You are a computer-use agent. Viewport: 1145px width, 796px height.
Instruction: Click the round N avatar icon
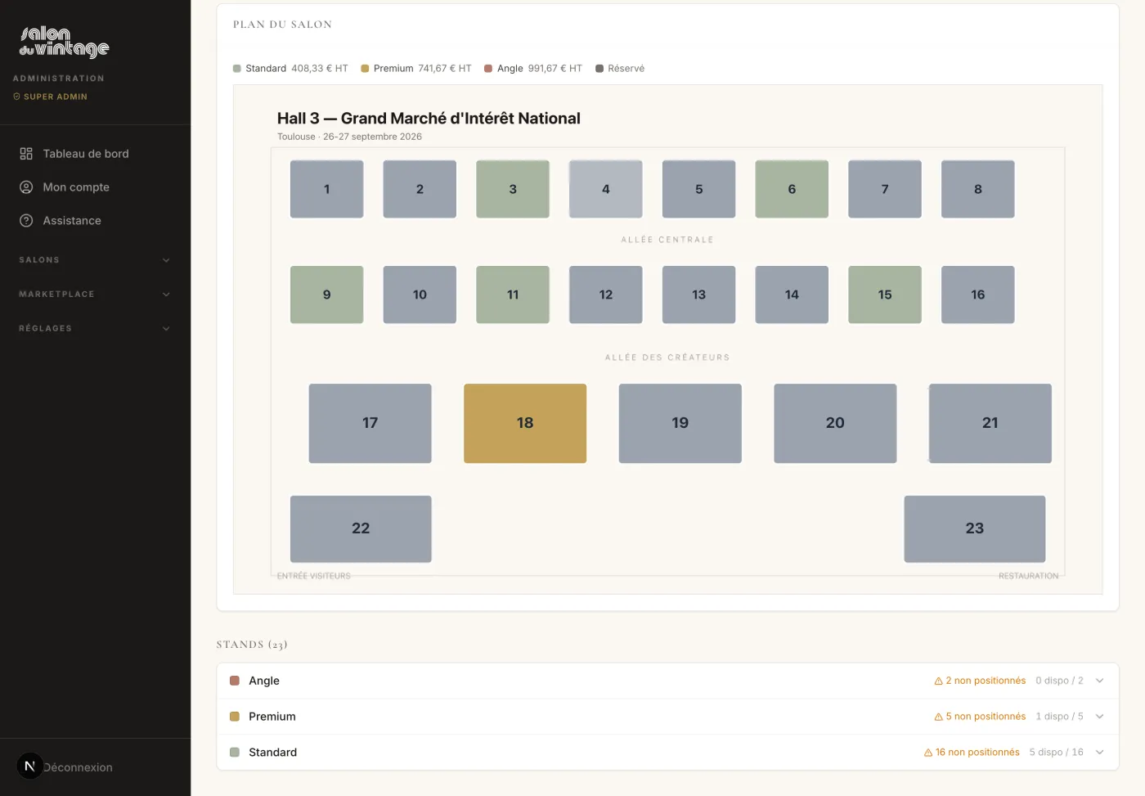pos(29,766)
